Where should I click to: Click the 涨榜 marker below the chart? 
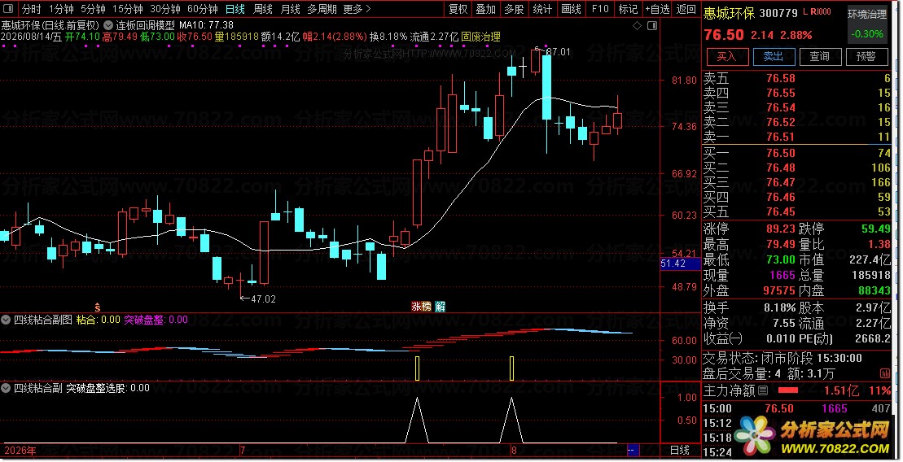pyautogui.click(x=421, y=306)
